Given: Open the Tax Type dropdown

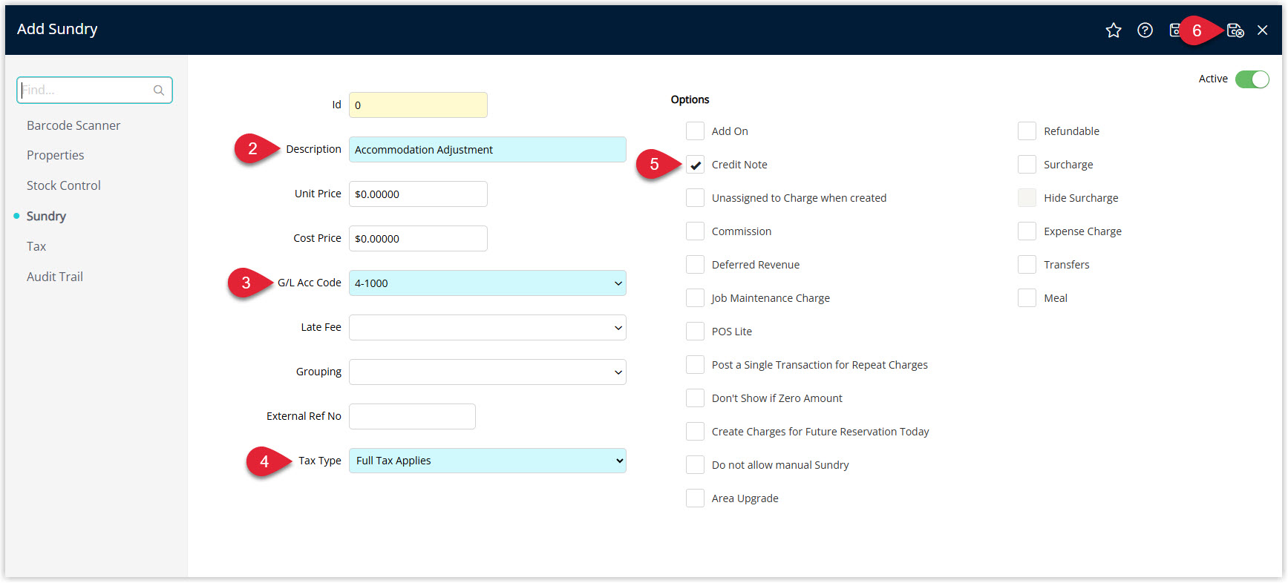Looking at the screenshot, I should tap(487, 461).
